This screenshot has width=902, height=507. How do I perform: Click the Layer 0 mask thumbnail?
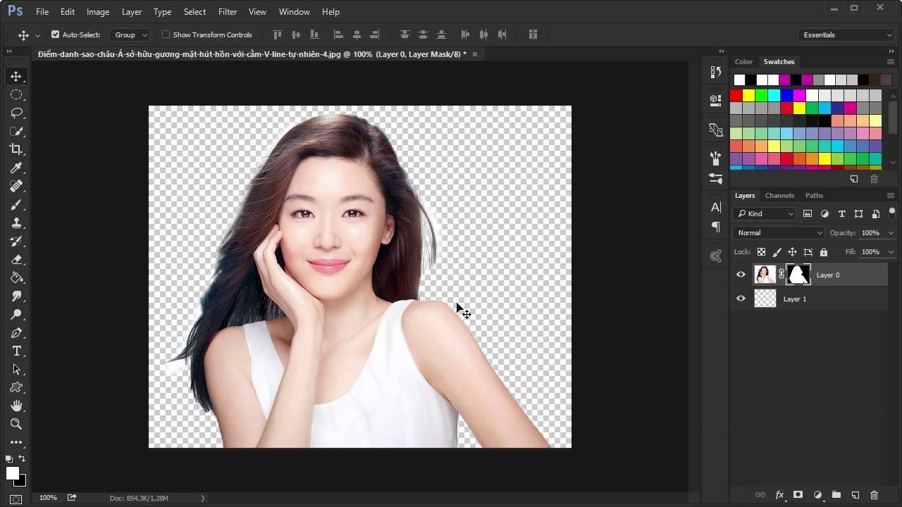tap(798, 275)
